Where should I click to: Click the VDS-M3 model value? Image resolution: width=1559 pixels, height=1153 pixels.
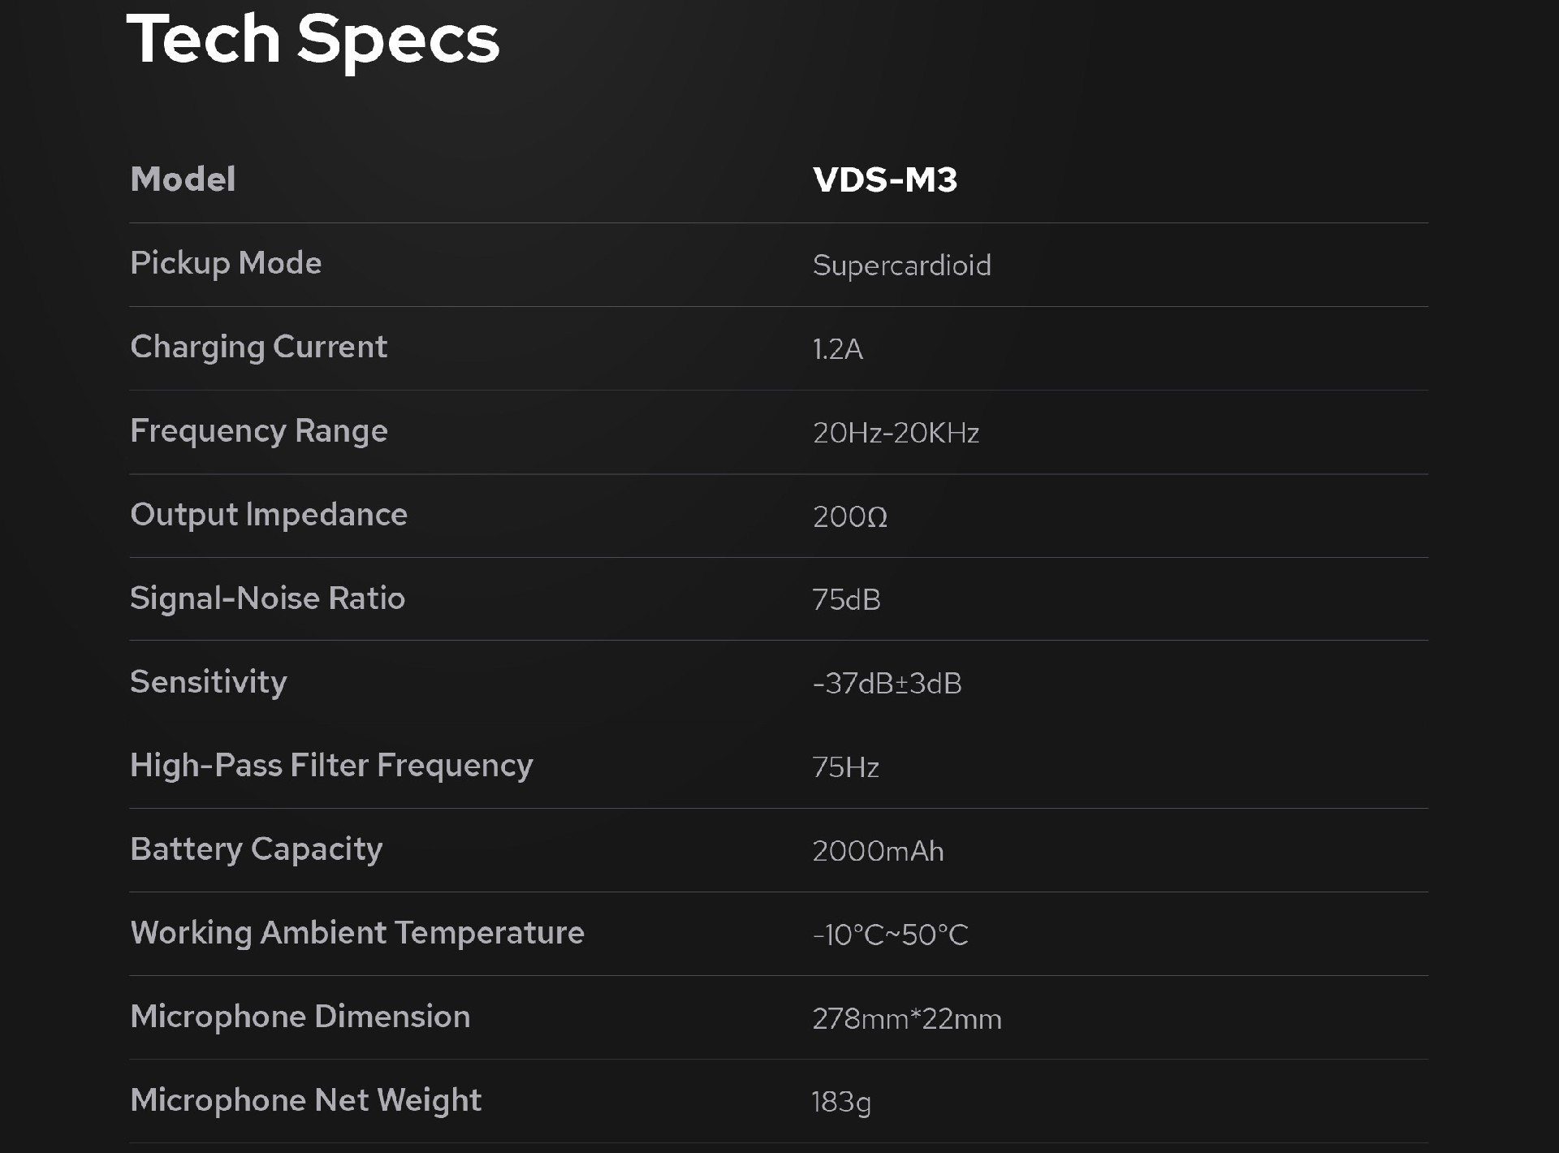point(885,179)
